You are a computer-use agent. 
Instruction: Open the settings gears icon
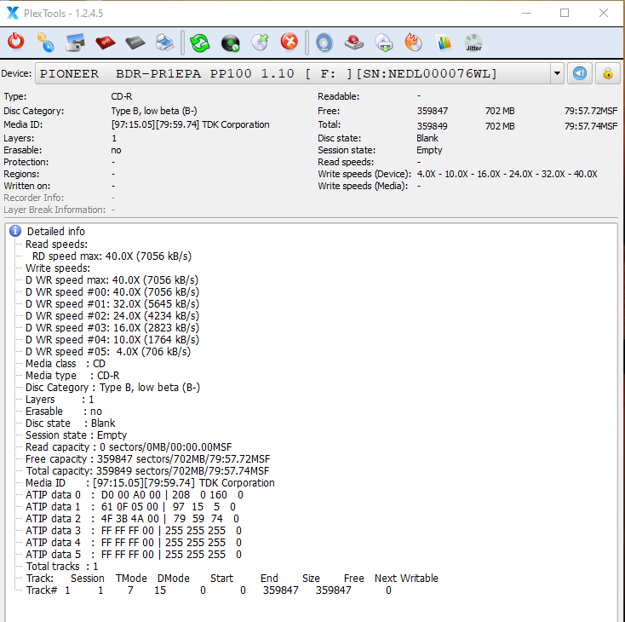point(45,43)
